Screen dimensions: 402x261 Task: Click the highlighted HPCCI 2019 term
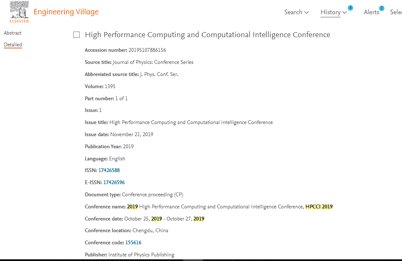click(x=319, y=207)
